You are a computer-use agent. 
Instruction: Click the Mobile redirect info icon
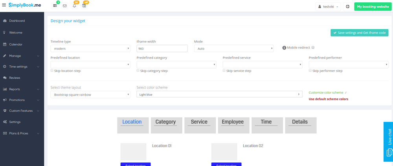click(x=284, y=48)
